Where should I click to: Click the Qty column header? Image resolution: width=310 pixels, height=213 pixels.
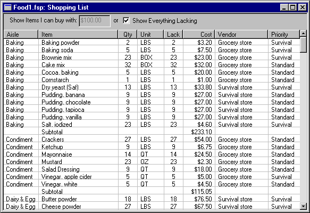tap(128, 35)
